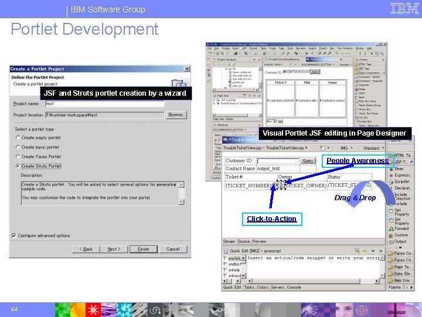
Task: Click the insert-snippet icon in Quick Edit header
Action: (x=358, y=251)
